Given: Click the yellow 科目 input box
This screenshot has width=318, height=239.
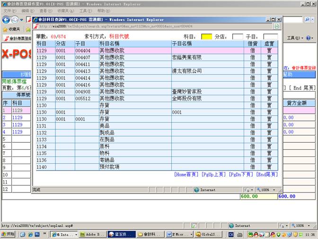Looking at the screenshot, I should coord(206,36).
